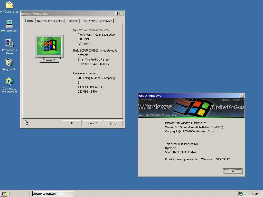Open the User Profiles tab
This screenshot has height=197, width=263.
click(x=89, y=21)
